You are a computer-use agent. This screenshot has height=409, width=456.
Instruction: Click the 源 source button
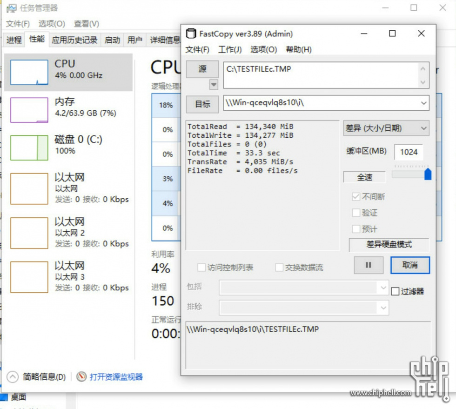tap(202, 69)
